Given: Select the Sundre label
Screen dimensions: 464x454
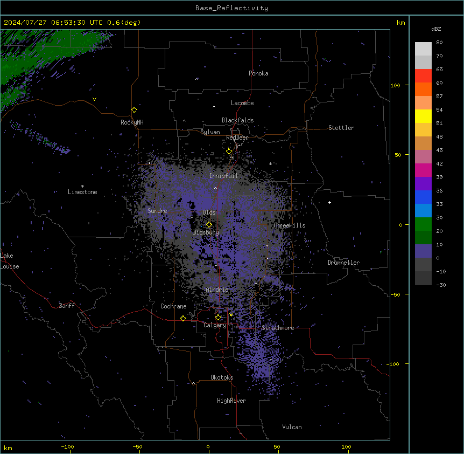Looking at the screenshot, I should click(x=157, y=211).
